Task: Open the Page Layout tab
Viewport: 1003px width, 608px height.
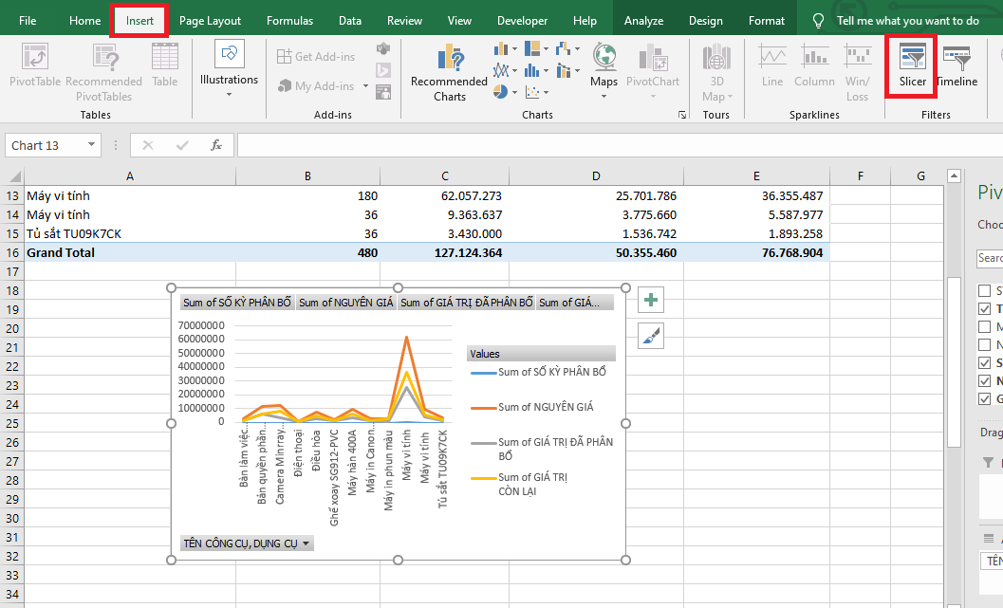Action: (x=210, y=21)
